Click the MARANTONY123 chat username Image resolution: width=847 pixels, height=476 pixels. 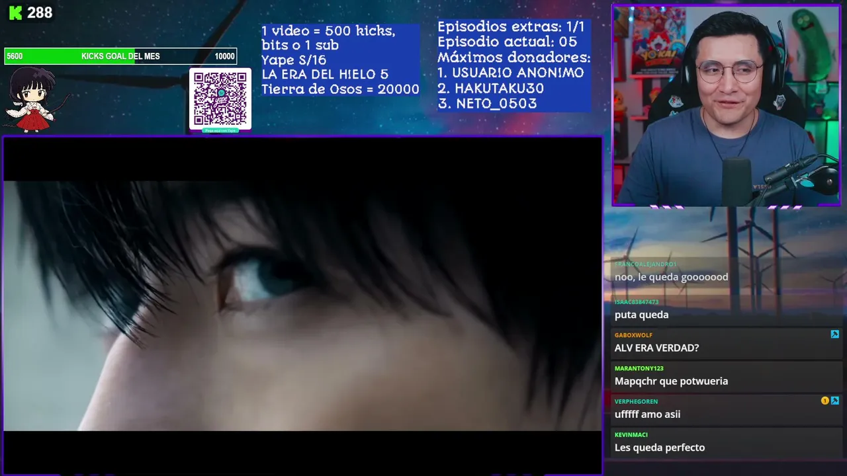tap(639, 368)
